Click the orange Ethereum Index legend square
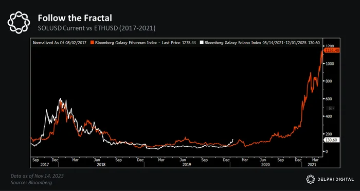This screenshot has height=191, width=360. (x=92, y=43)
